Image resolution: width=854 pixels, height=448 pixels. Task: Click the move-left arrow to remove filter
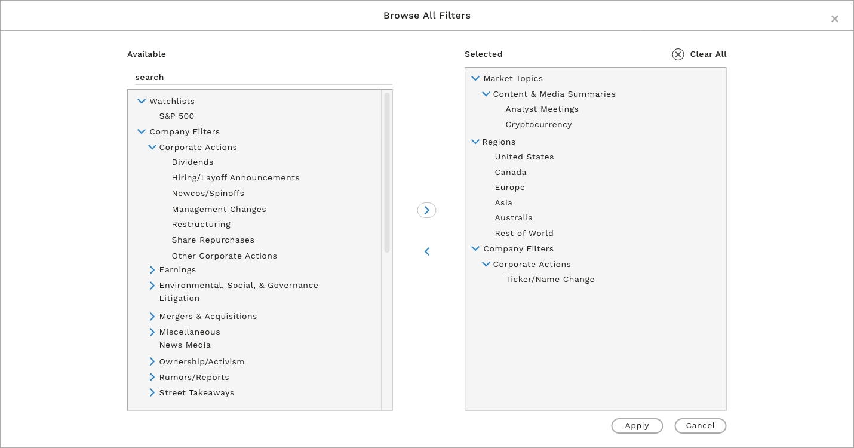coord(427,251)
